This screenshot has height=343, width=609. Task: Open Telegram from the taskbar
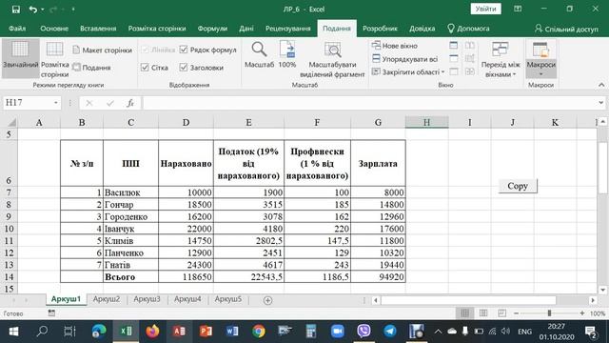pyautogui.click(x=390, y=332)
